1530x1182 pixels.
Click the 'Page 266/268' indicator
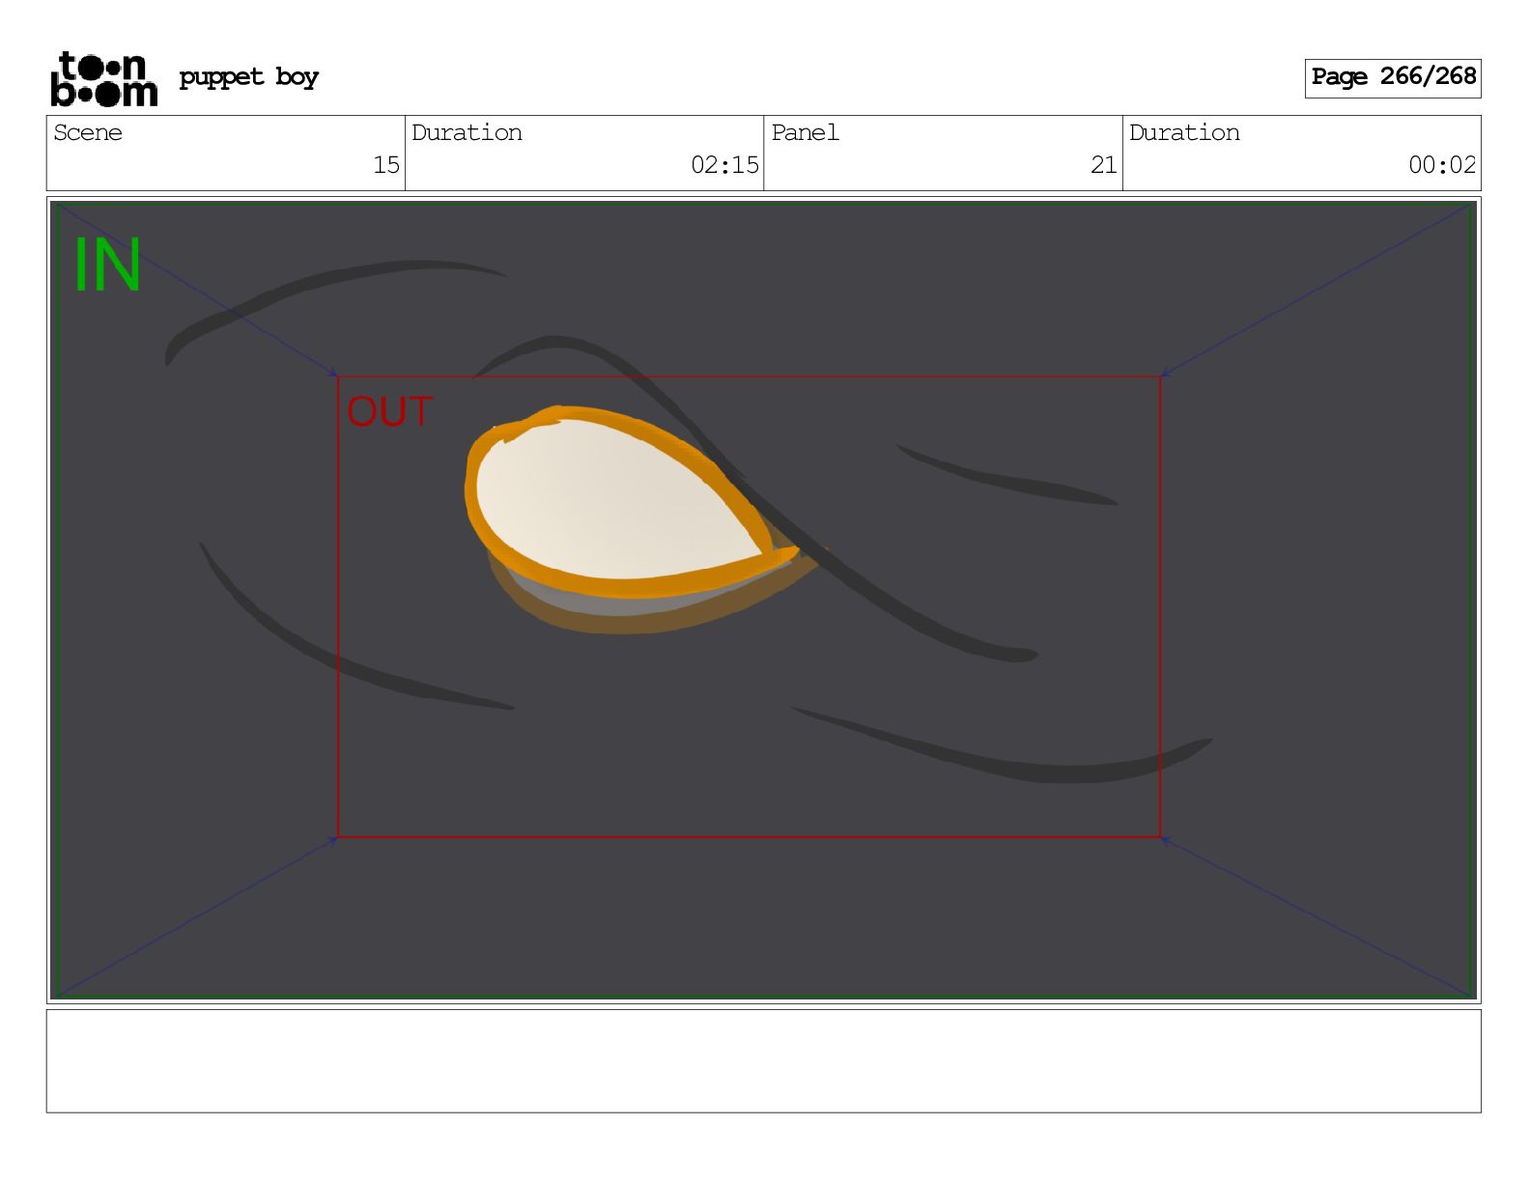(x=1393, y=77)
